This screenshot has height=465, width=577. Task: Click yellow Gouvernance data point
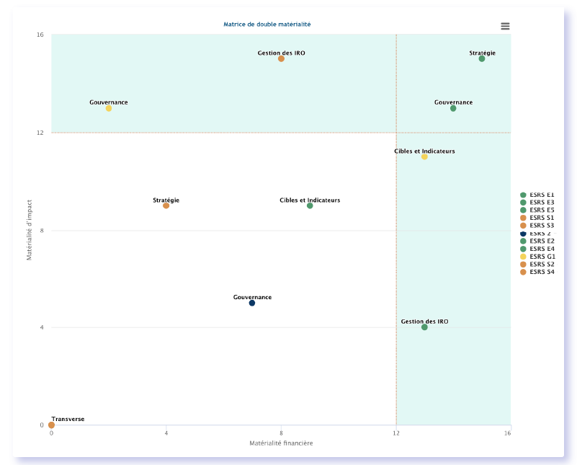109,108
